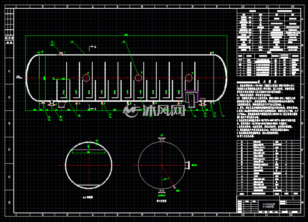The image size is (308, 222).
Task: Click the title block drawing name cell
Action: point(269,205)
